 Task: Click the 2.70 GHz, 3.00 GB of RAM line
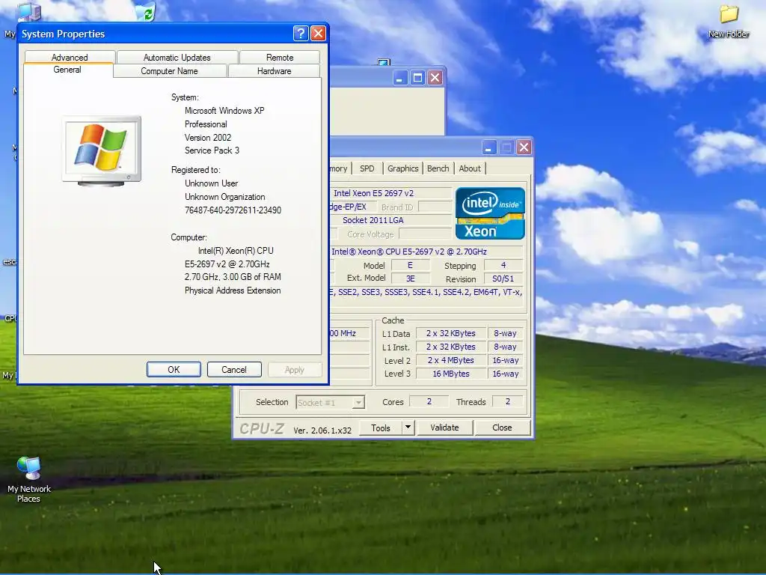tap(233, 277)
